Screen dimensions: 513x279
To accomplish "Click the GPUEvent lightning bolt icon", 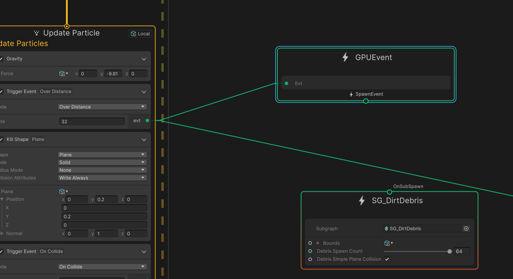I will 345,57.
